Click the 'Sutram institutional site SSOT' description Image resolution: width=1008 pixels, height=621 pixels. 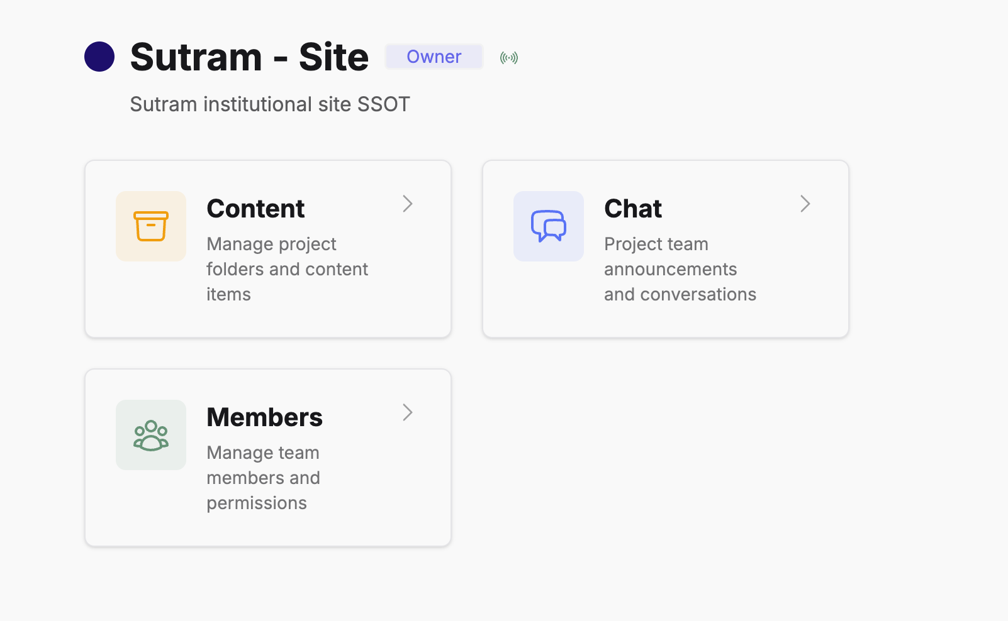(270, 104)
